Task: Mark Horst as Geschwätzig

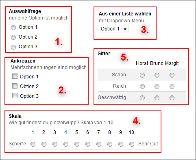Action: coord(142,98)
